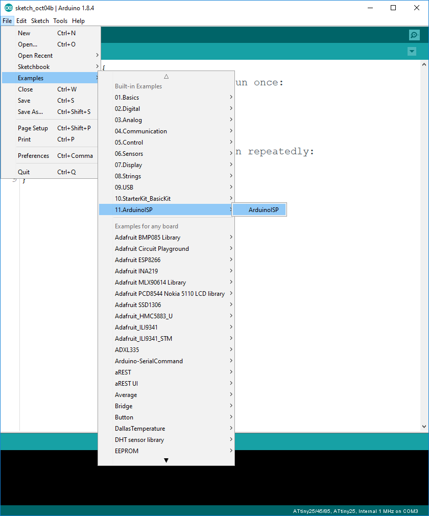Choose Open... from the File menu

50,44
